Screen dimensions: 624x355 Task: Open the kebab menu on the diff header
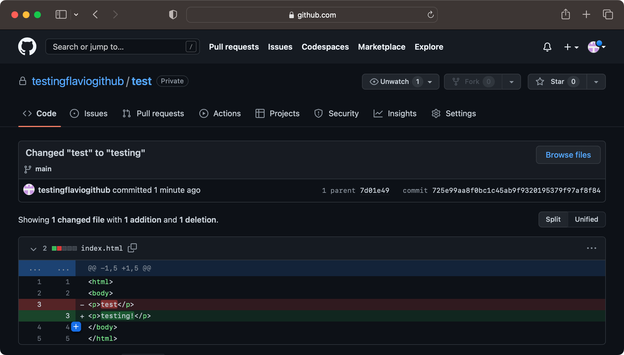point(592,248)
